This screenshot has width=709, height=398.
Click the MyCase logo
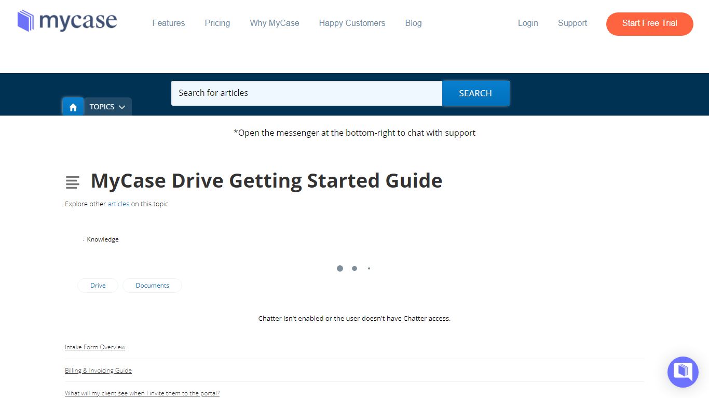[67, 21]
